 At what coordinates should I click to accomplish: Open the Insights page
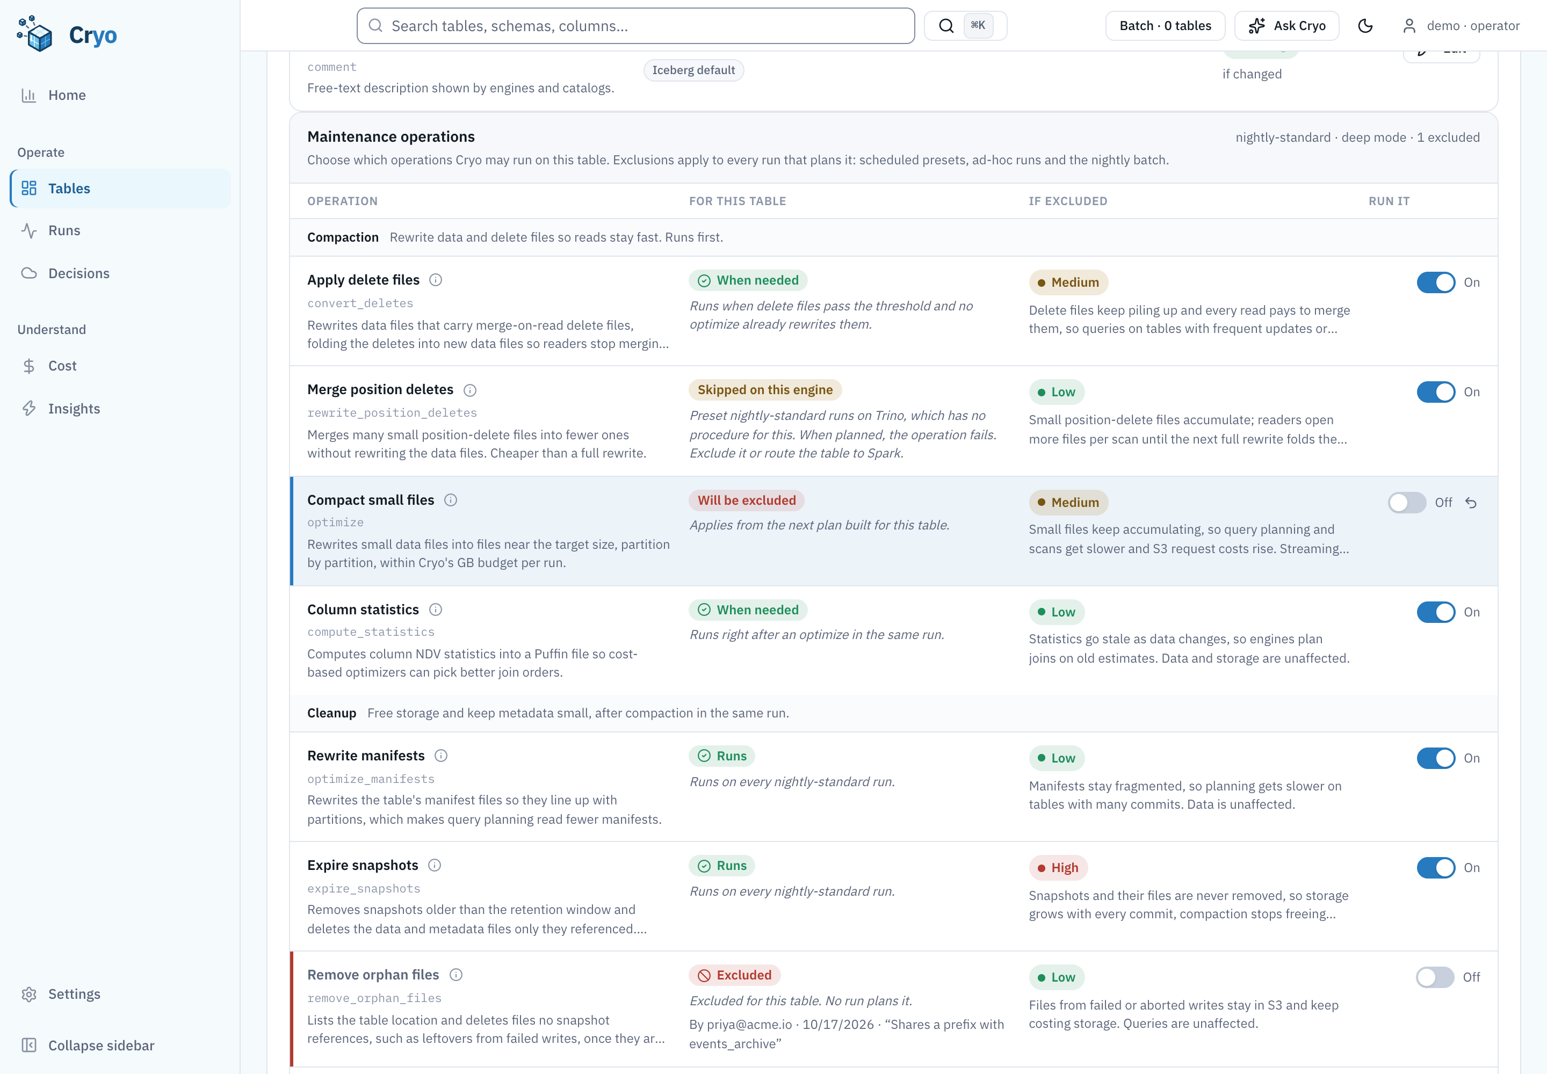(120, 409)
